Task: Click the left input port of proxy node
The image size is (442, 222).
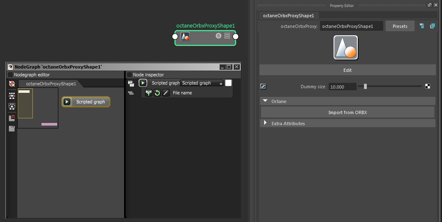Action: (175, 37)
